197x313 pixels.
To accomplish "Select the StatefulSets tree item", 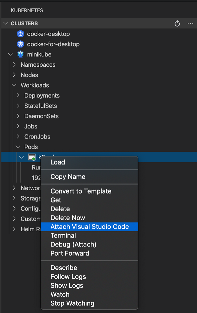I will pyautogui.click(x=41, y=106).
